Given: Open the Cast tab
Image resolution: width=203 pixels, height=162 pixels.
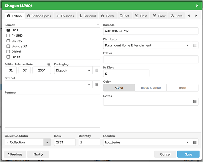Looking at the screenshot, I should click(x=141, y=16).
